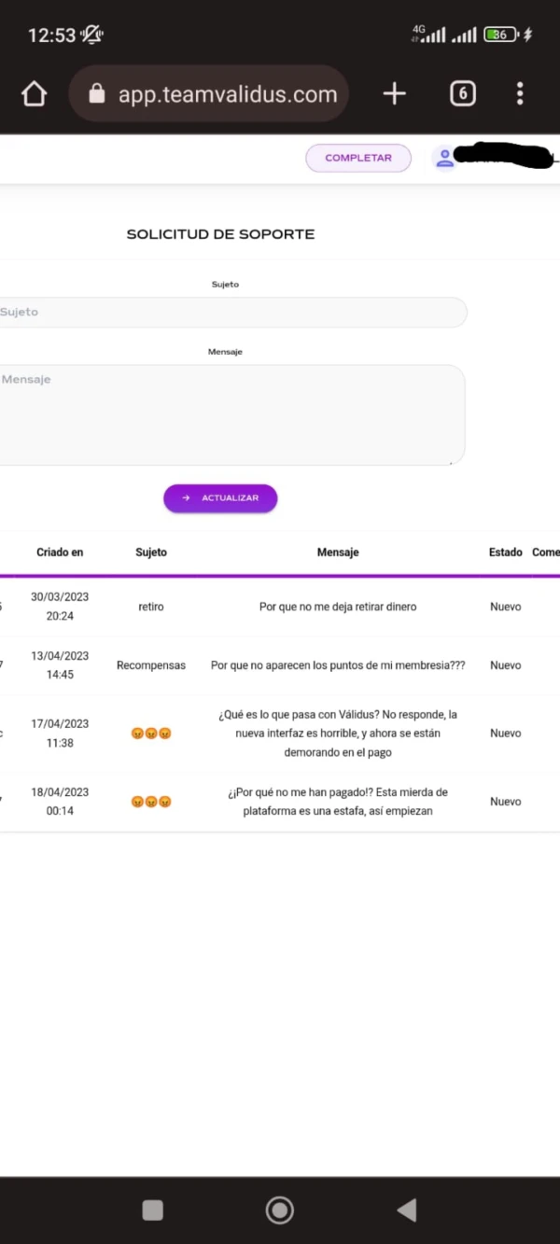Click the 'retiro' subject cell
The width and height of the screenshot is (560, 1244).
(x=151, y=607)
